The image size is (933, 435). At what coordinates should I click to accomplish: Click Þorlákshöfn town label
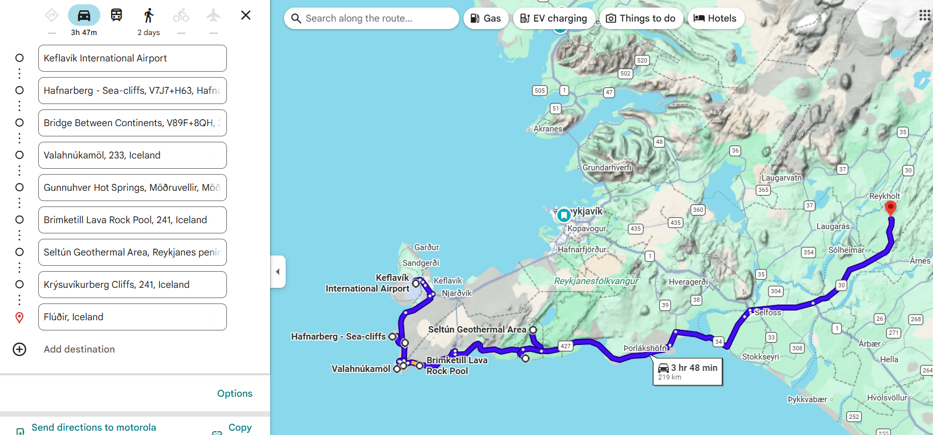coord(645,348)
